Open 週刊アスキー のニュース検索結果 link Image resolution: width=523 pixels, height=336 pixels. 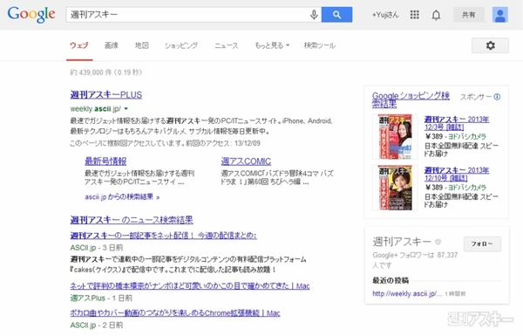132,220
